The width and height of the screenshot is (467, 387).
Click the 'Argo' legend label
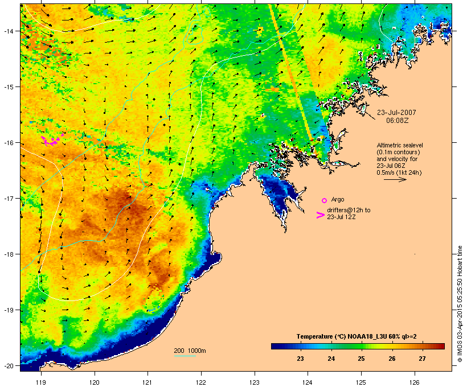coord(338,199)
